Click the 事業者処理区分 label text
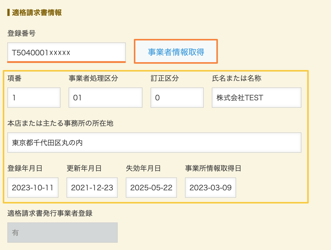The height and width of the screenshot is (250, 331). (x=93, y=78)
